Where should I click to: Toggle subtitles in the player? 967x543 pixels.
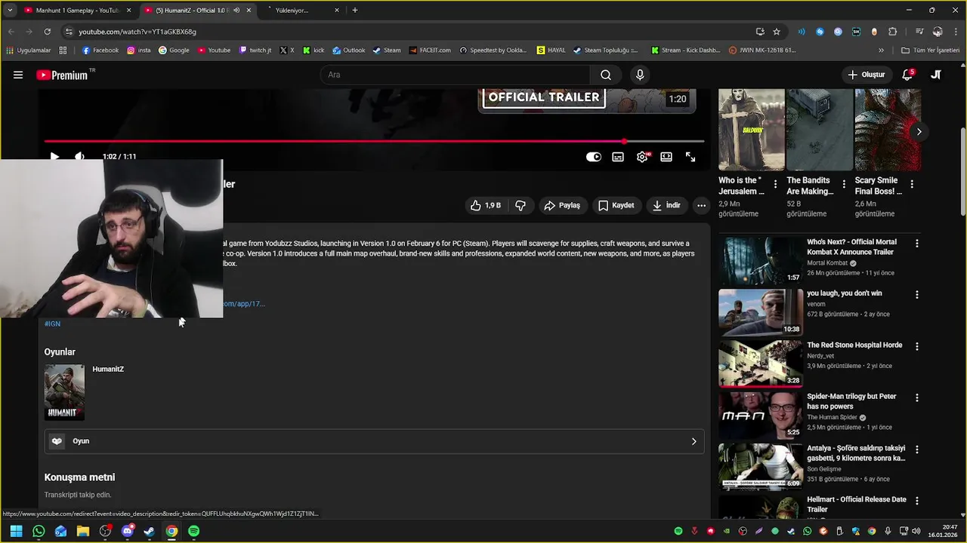(618, 157)
